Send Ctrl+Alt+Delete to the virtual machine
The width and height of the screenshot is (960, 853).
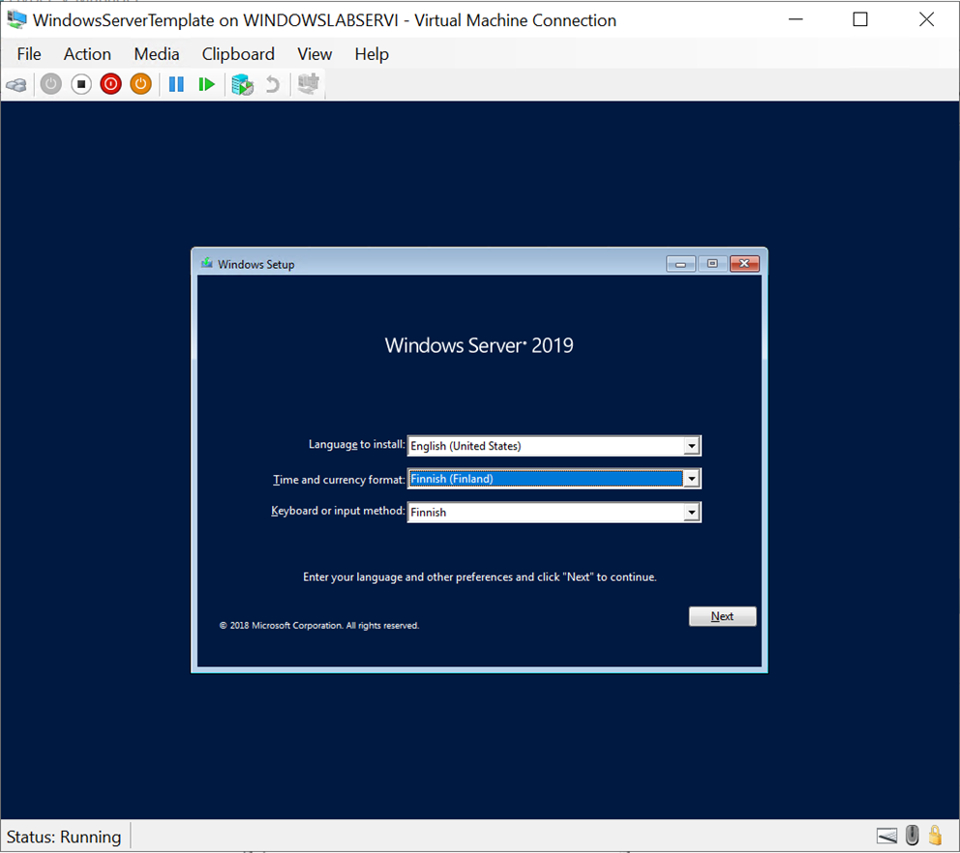(15, 84)
